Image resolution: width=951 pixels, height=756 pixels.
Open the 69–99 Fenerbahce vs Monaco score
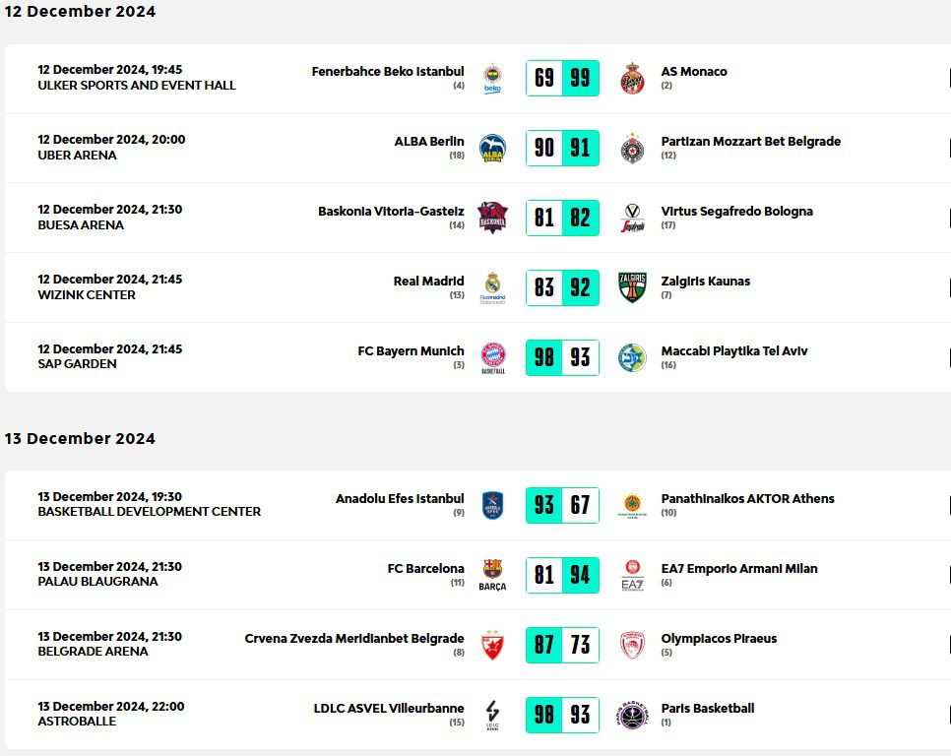(562, 78)
